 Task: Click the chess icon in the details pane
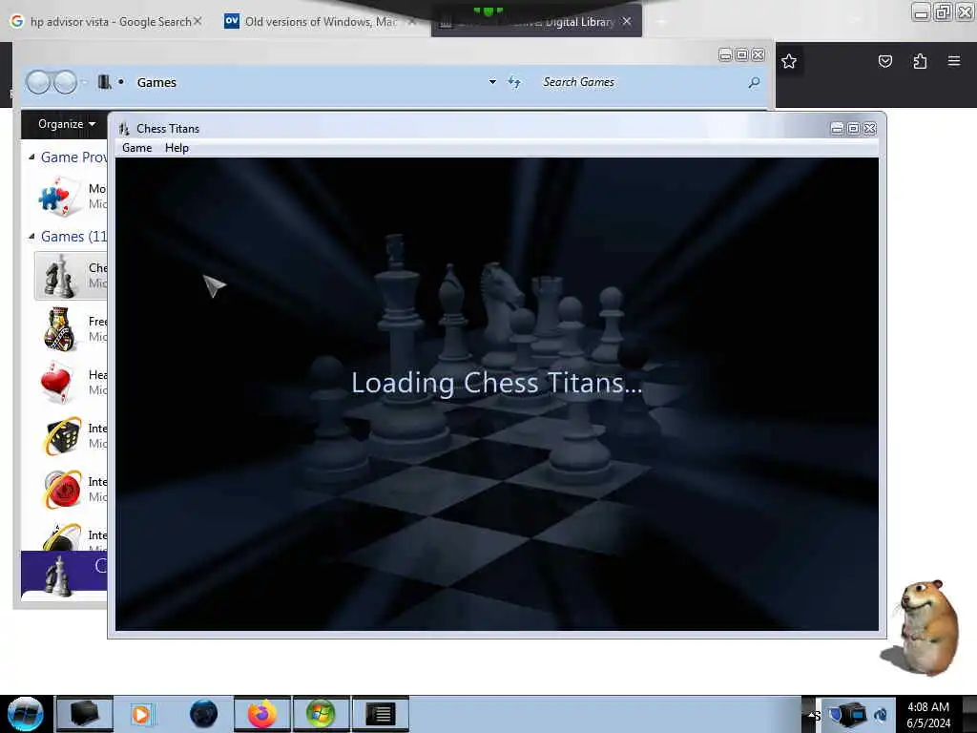click(58, 576)
